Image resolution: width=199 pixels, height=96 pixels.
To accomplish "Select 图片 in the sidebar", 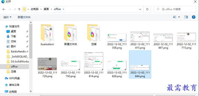I will [x=13, y=46].
